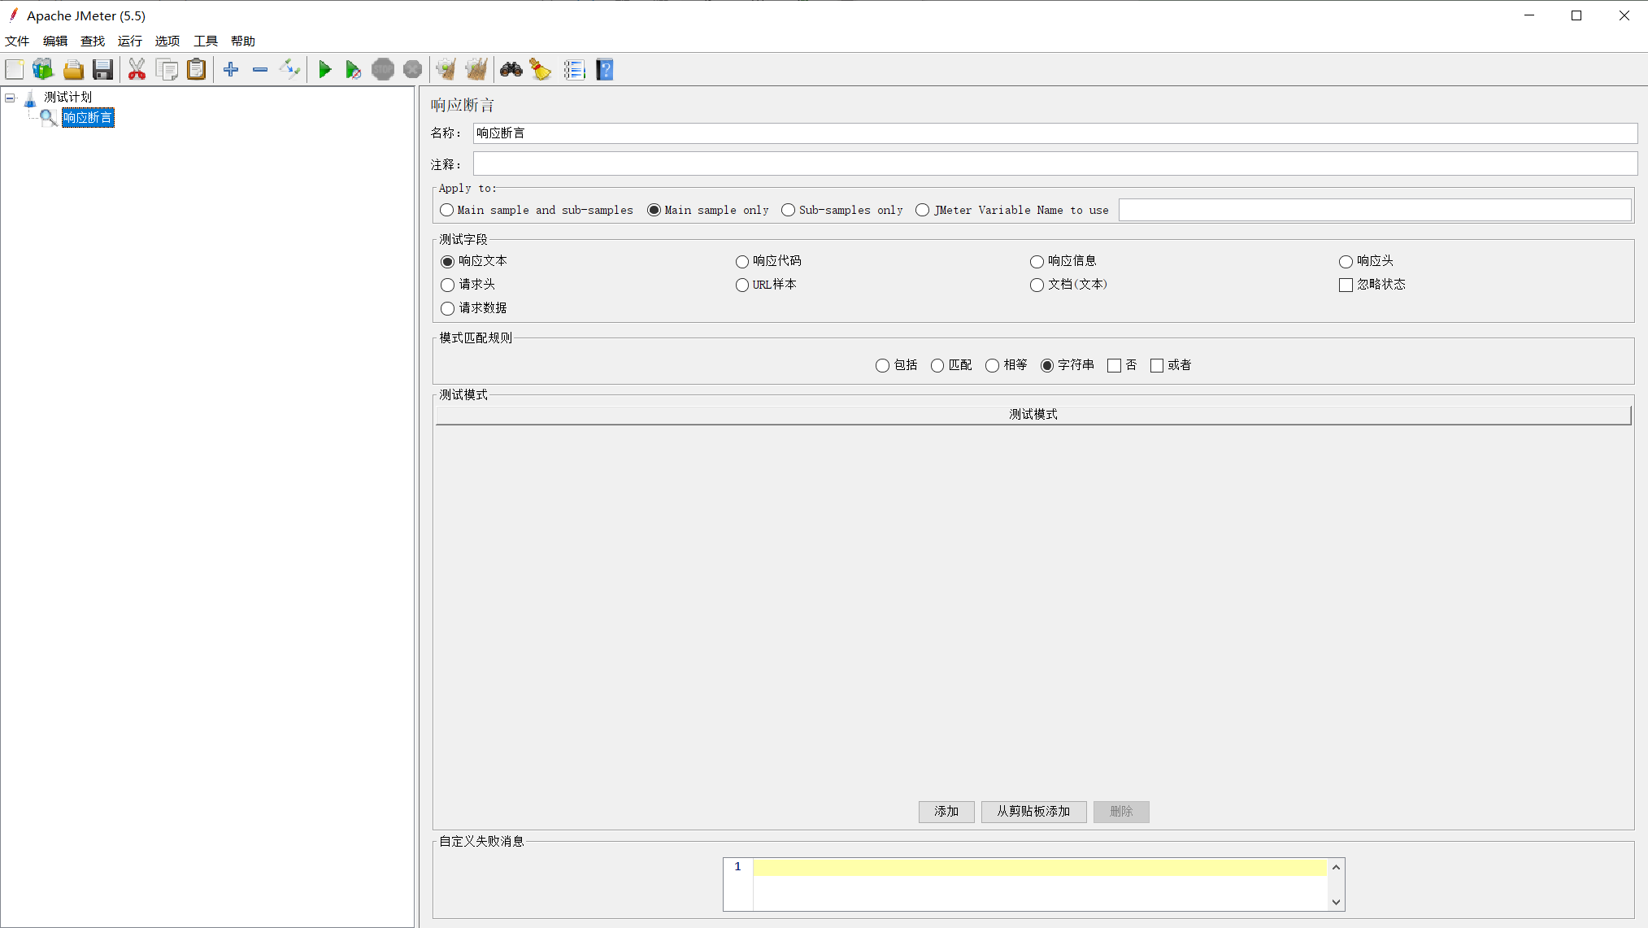Toggle the 或者 checkbox
The height and width of the screenshot is (928, 1648).
click(x=1157, y=366)
